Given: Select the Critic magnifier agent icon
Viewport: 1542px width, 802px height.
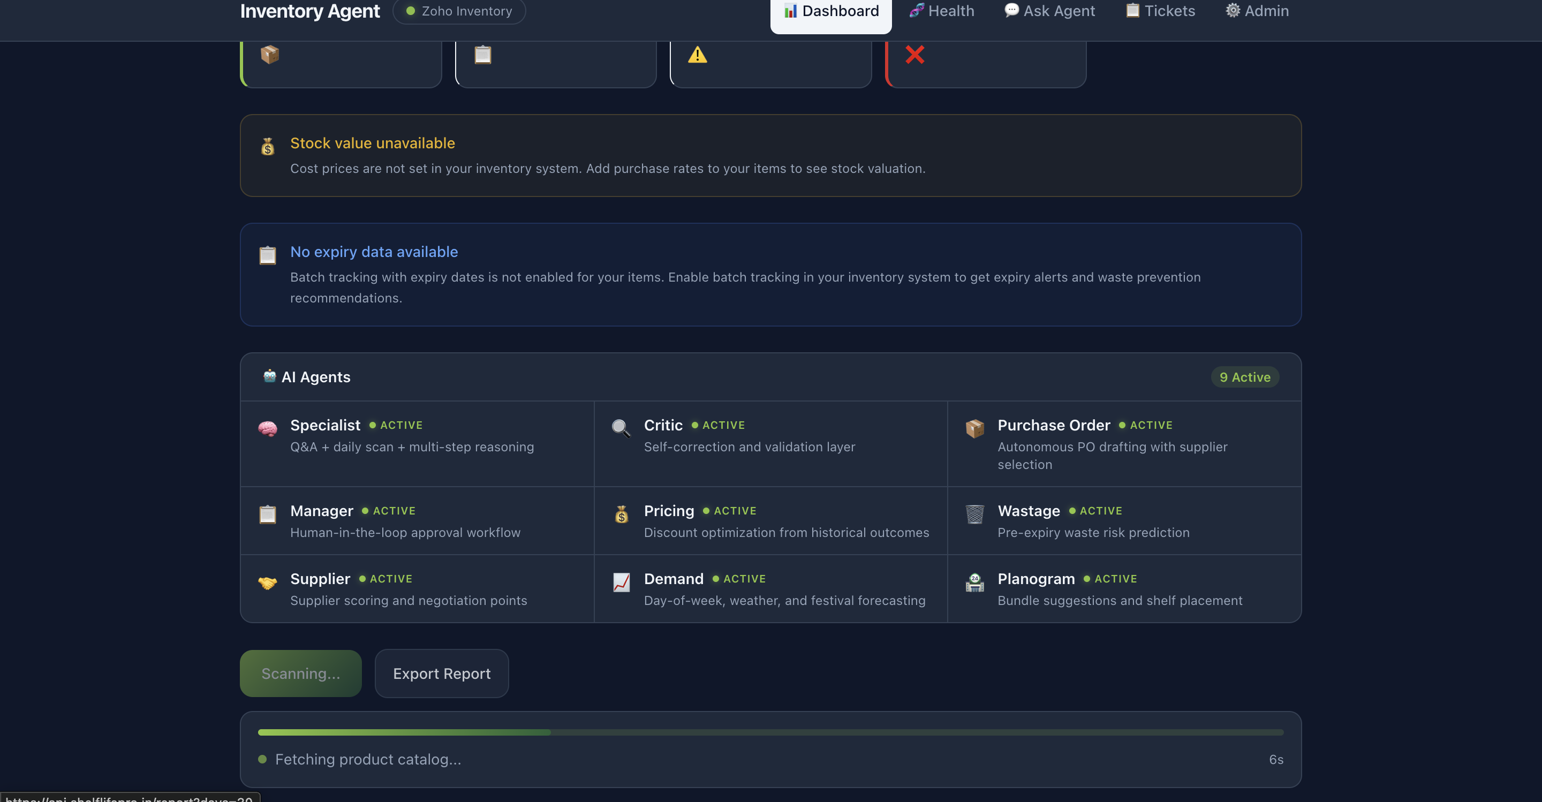Looking at the screenshot, I should pos(621,428).
